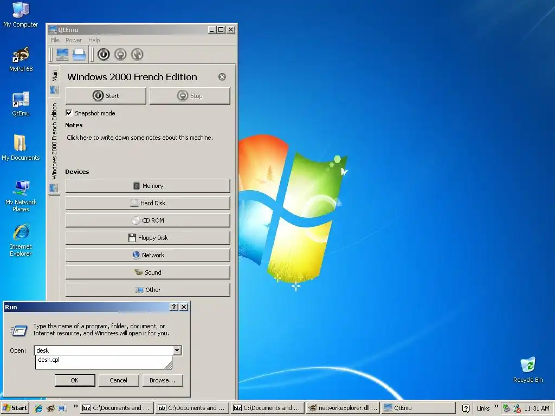Open the Start menu

click(15, 408)
